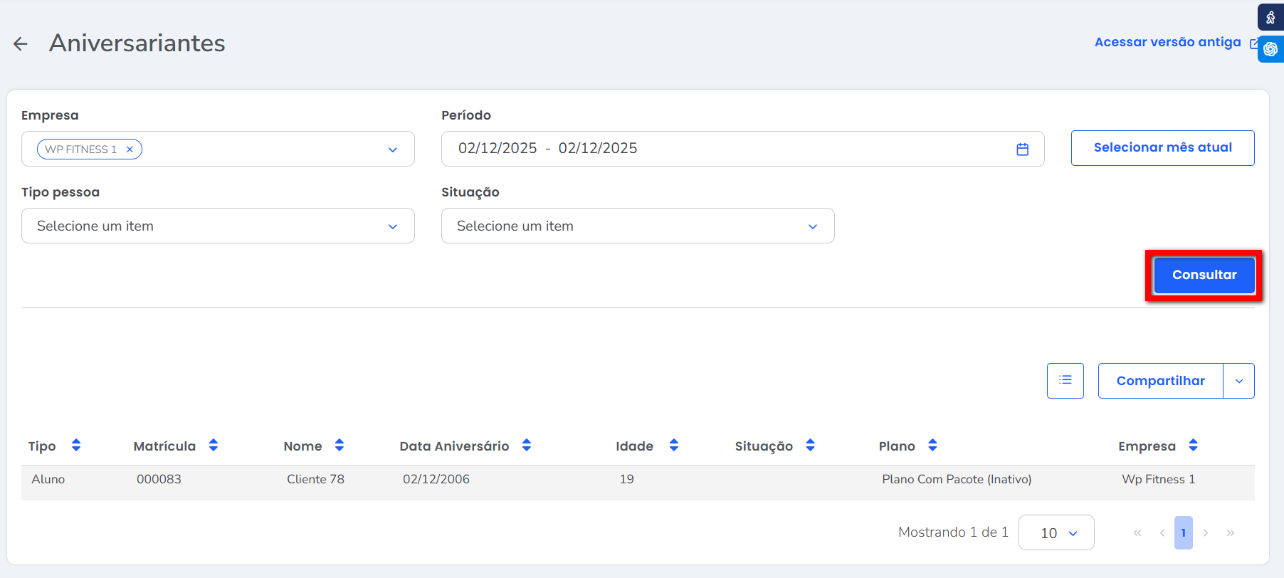Open the Acessar versão antiga link

pos(1168,43)
